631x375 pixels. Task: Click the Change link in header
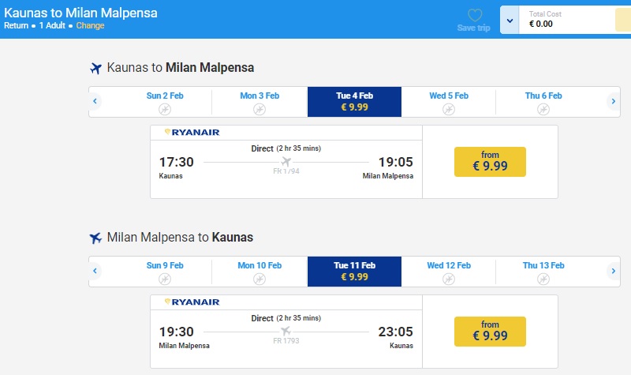point(90,25)
